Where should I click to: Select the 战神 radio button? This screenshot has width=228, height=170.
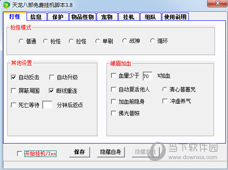124,41
